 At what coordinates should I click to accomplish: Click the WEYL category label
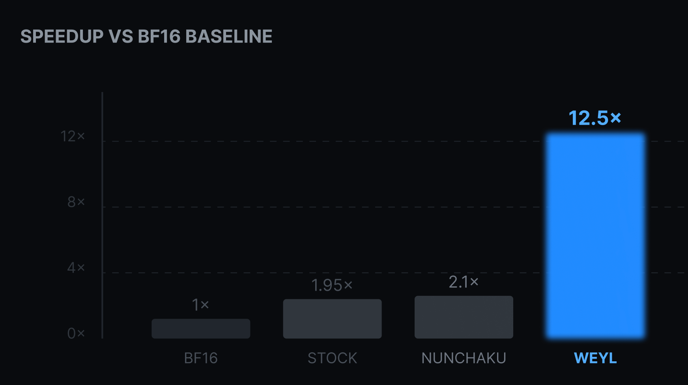595,358
